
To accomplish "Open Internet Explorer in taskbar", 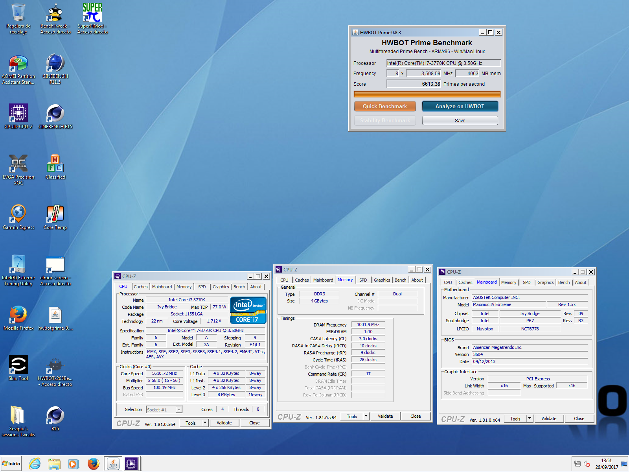I will point(35,464).
